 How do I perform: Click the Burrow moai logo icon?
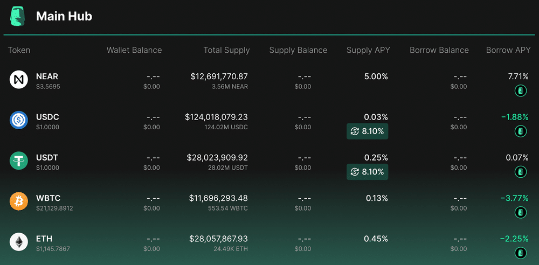click(18, 17)
